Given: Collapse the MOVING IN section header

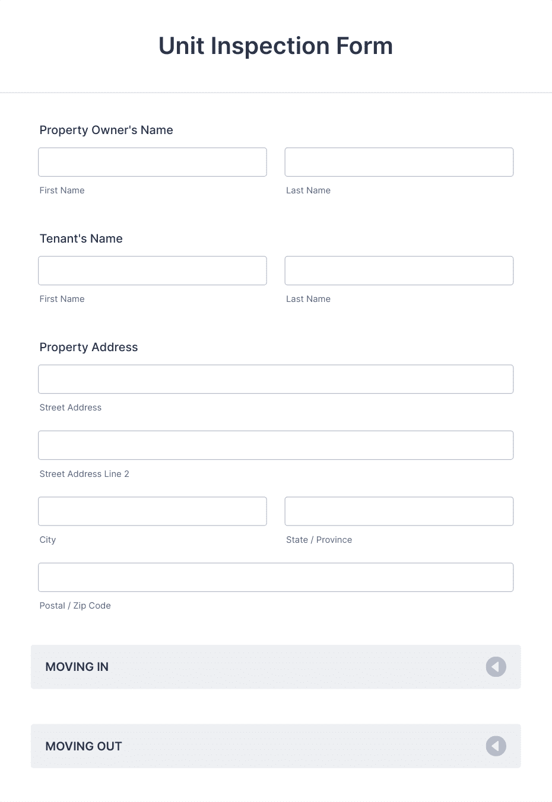Looking at the screenshot, I should pos(276,667).
